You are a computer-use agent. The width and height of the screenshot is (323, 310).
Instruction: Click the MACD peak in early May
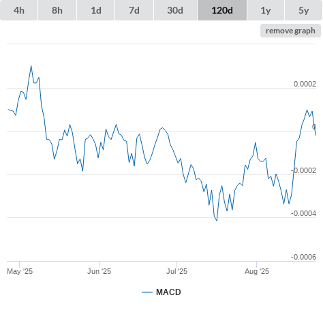tap(31, 66)
